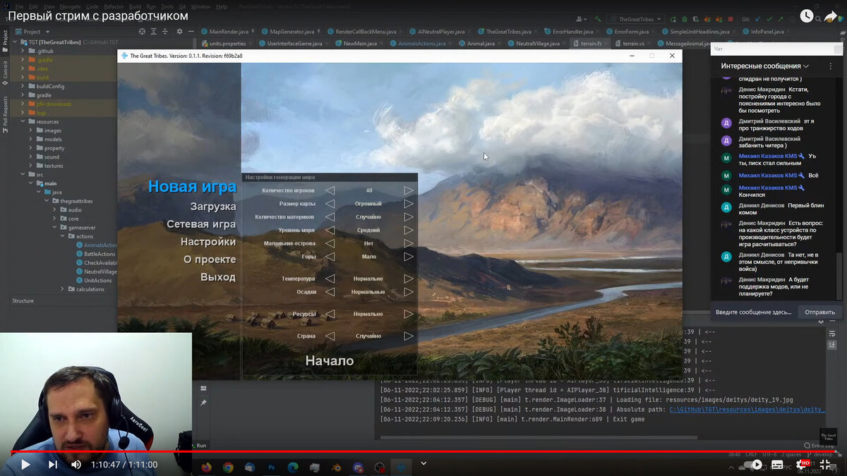
Task: Increase Температура with right arrow
Action: [x=409, y=279]
